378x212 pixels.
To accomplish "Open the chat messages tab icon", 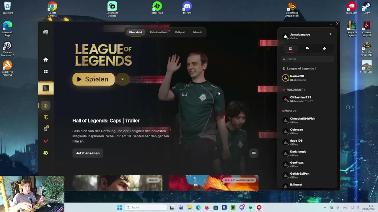I will pos(307,48).
